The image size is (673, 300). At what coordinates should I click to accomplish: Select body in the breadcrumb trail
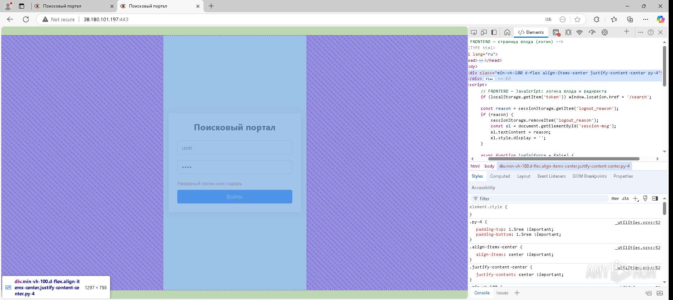pos(489,166)
